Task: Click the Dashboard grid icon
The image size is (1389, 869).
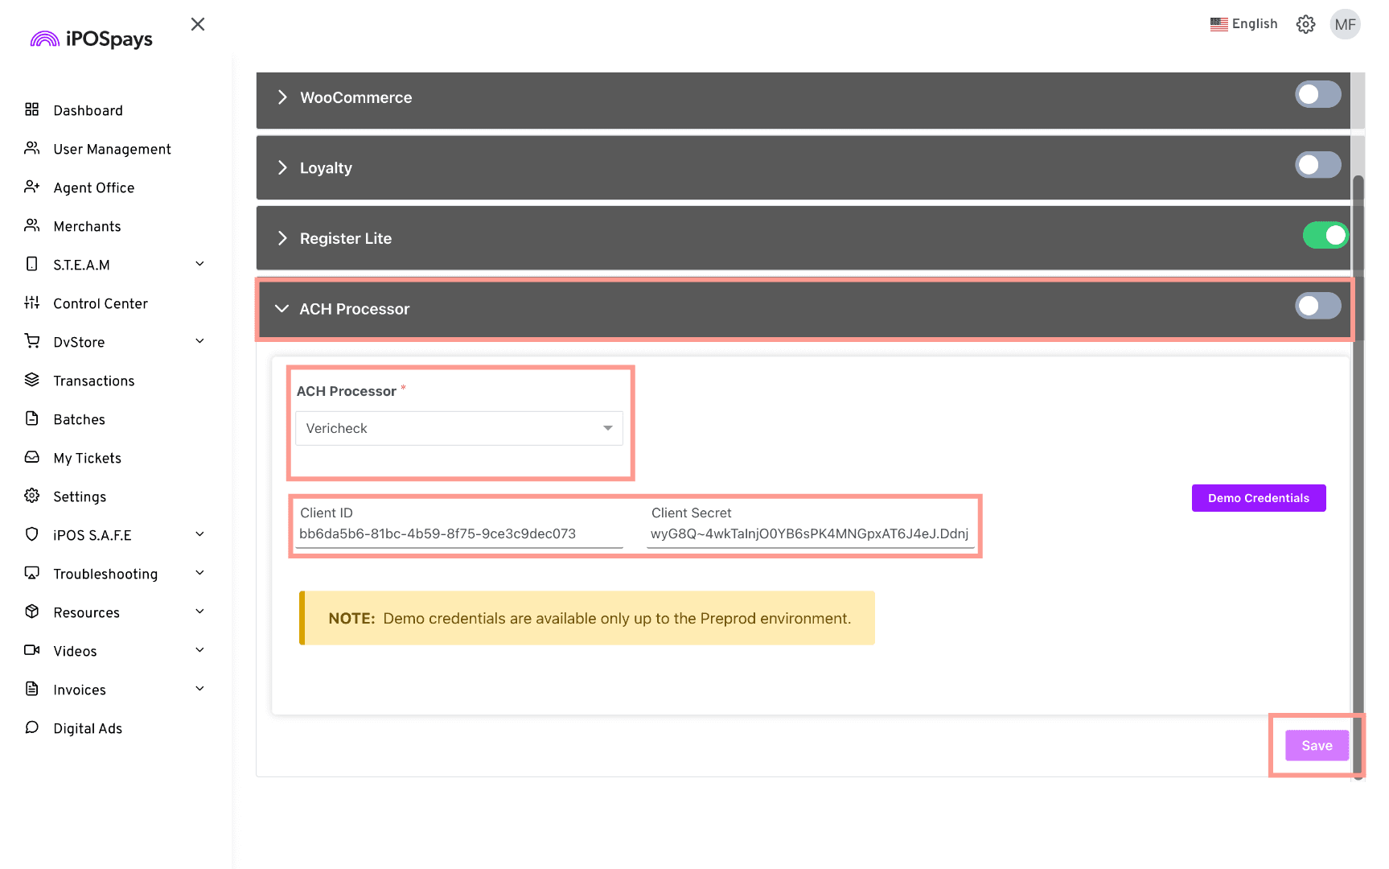Action: click(x=32, y=109)
